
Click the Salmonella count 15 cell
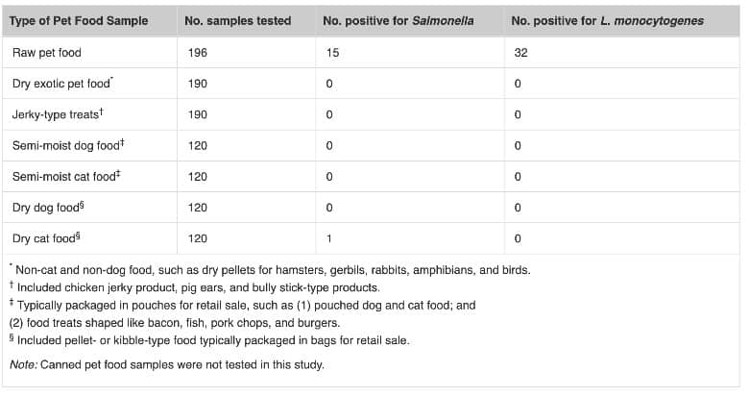click(x=332, y=53)
